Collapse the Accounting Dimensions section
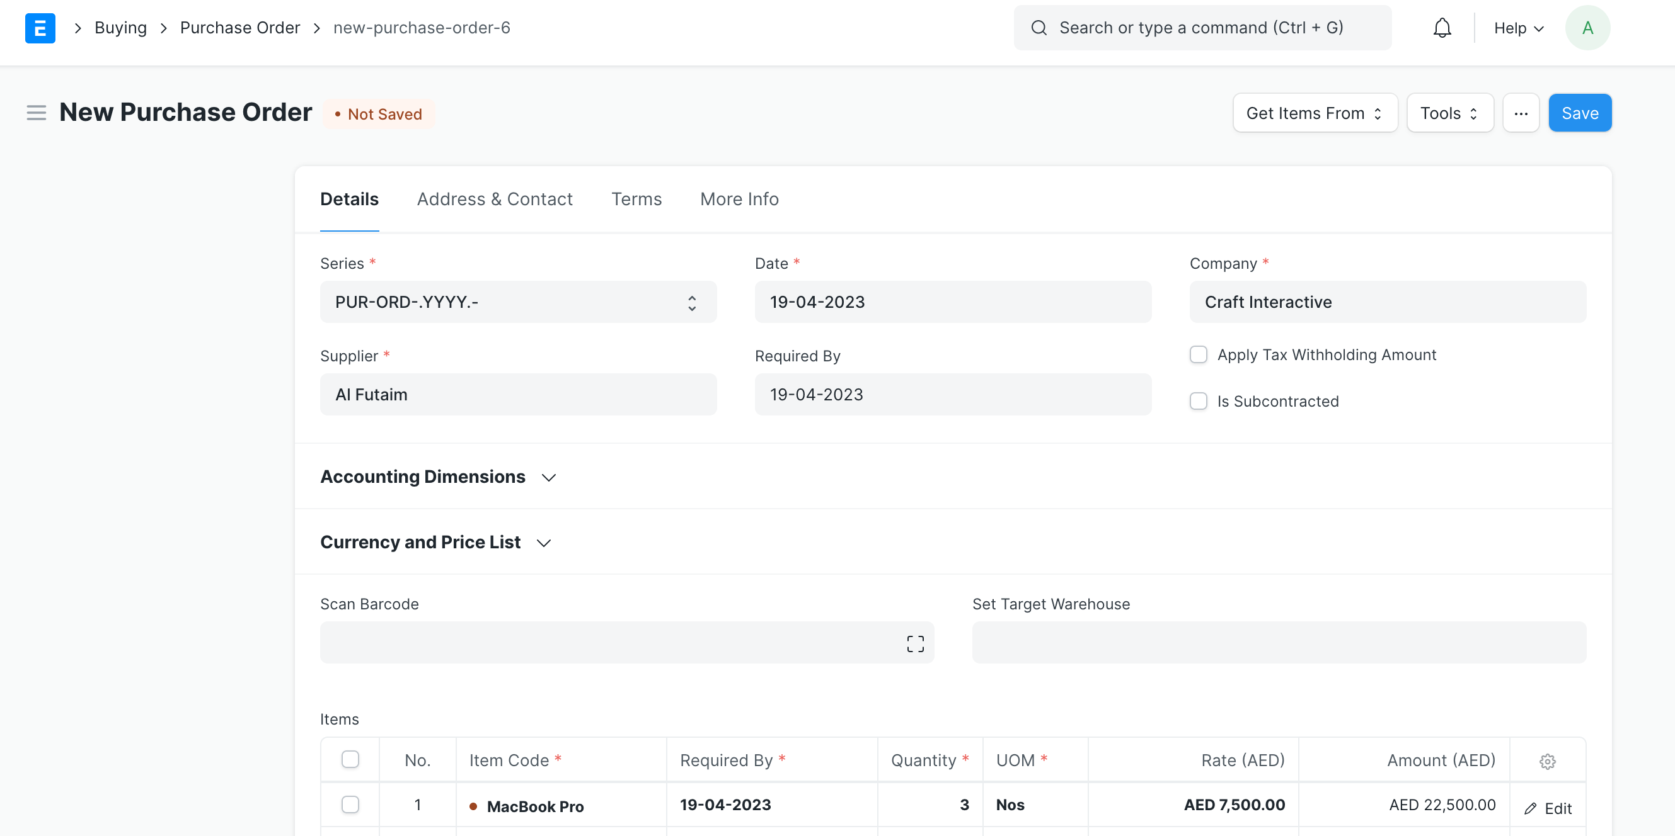Screen dimensions: 1675x836 [548, 477]
